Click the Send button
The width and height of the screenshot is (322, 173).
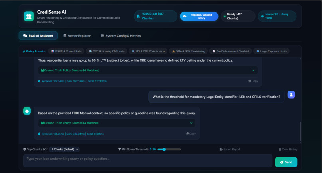(x=286, y=162)
